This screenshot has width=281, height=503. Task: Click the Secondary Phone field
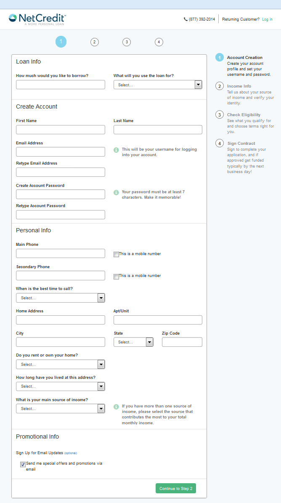(61, 276)
